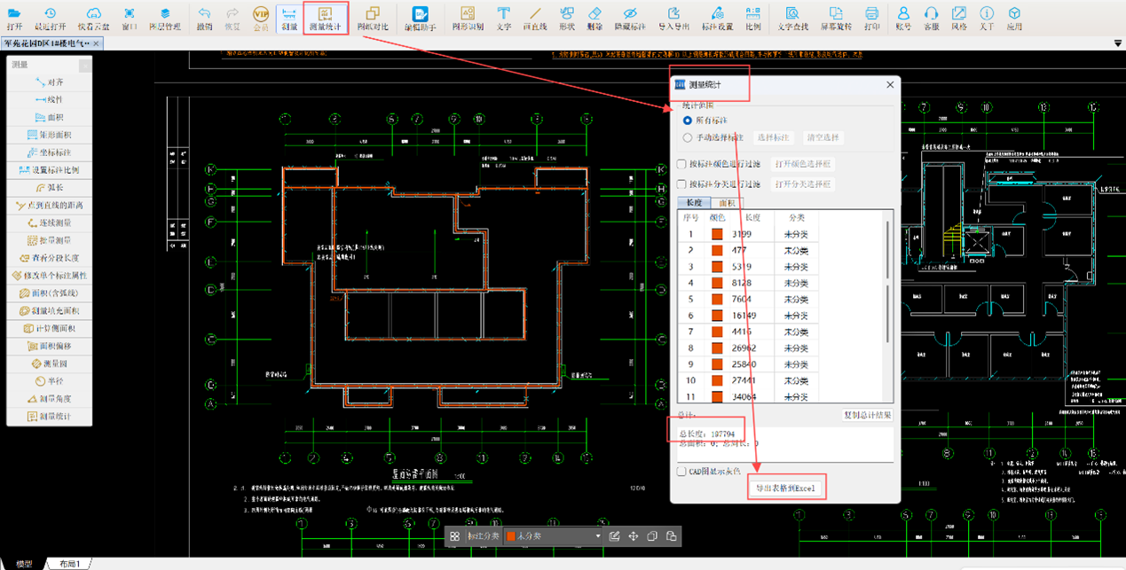The image size is (1126, 570).
Task: Switch to the 布局1 layout tab
Action: [x=70, y=564]
